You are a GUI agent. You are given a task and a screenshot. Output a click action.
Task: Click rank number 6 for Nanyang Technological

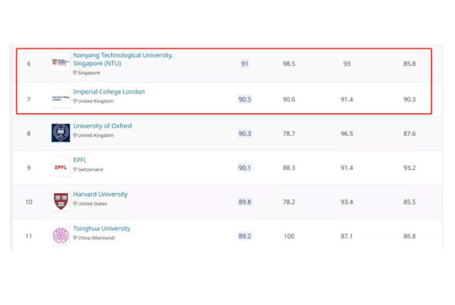(x=29, y=64)
